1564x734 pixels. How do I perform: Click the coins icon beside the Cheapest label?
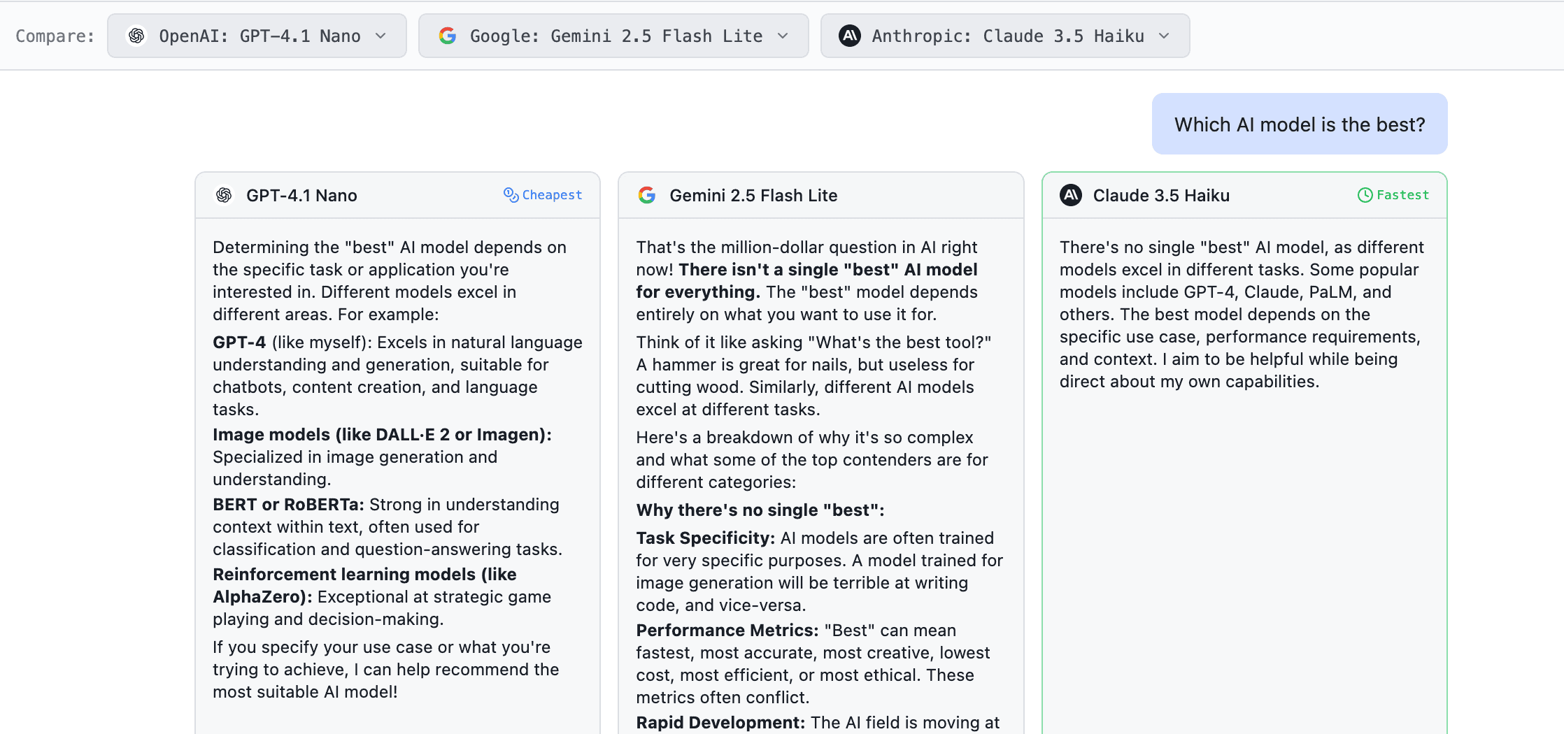pyautogui.click(x=511, y=194)
